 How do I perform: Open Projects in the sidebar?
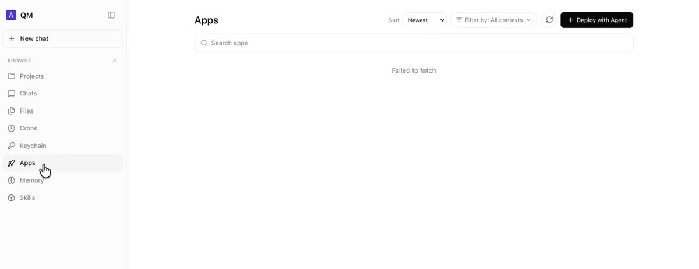(x=63, y=76)
